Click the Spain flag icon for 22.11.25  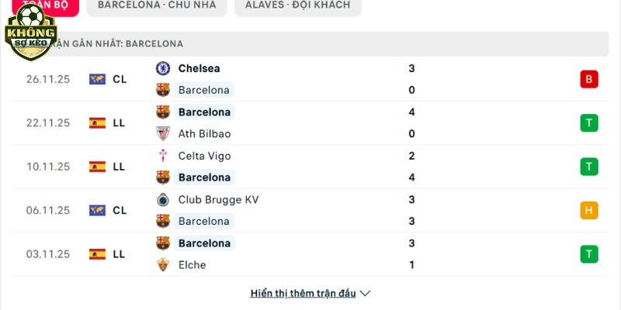click(x=97, y=122)
